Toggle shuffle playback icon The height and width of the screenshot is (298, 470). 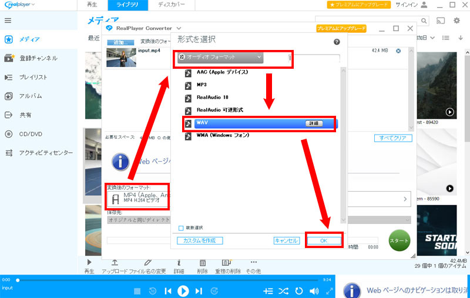[x=284, y=290]
